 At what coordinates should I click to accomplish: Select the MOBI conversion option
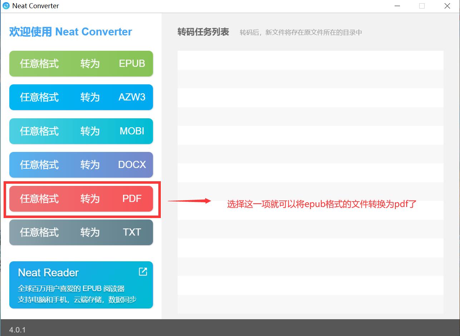point(81,131)
